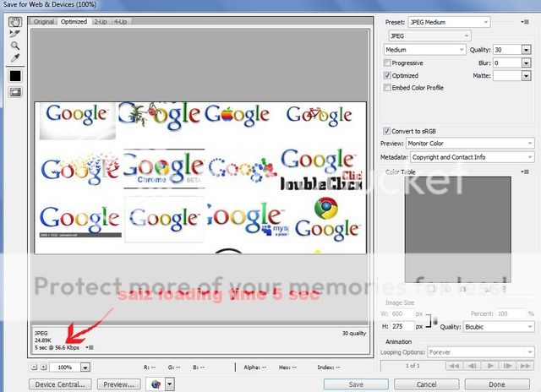
Task: Select the Hand tool
Action: [x=14, y=23]
